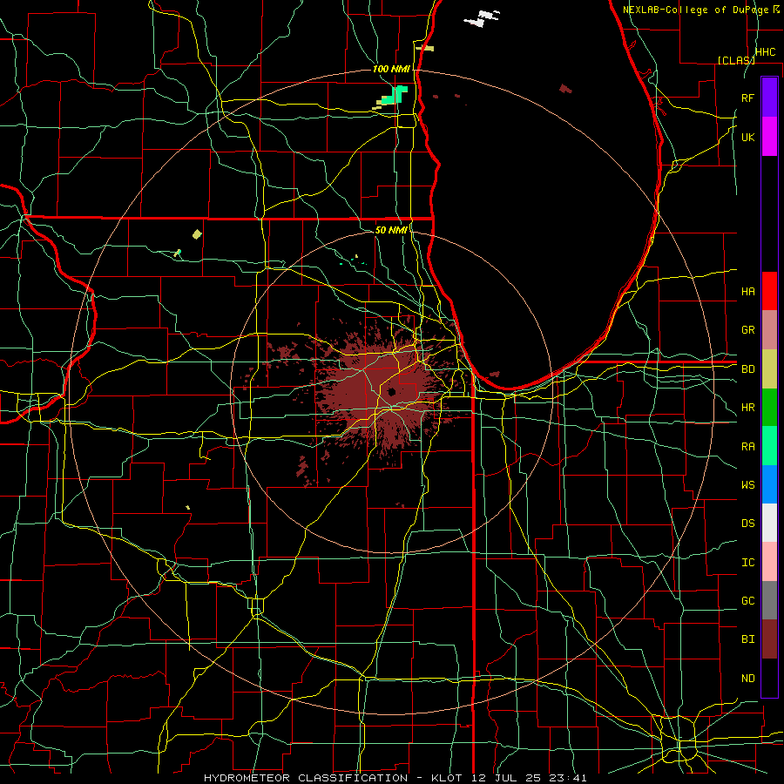
Task: Click the 'IC' legend label
Action: coord(747,563)
